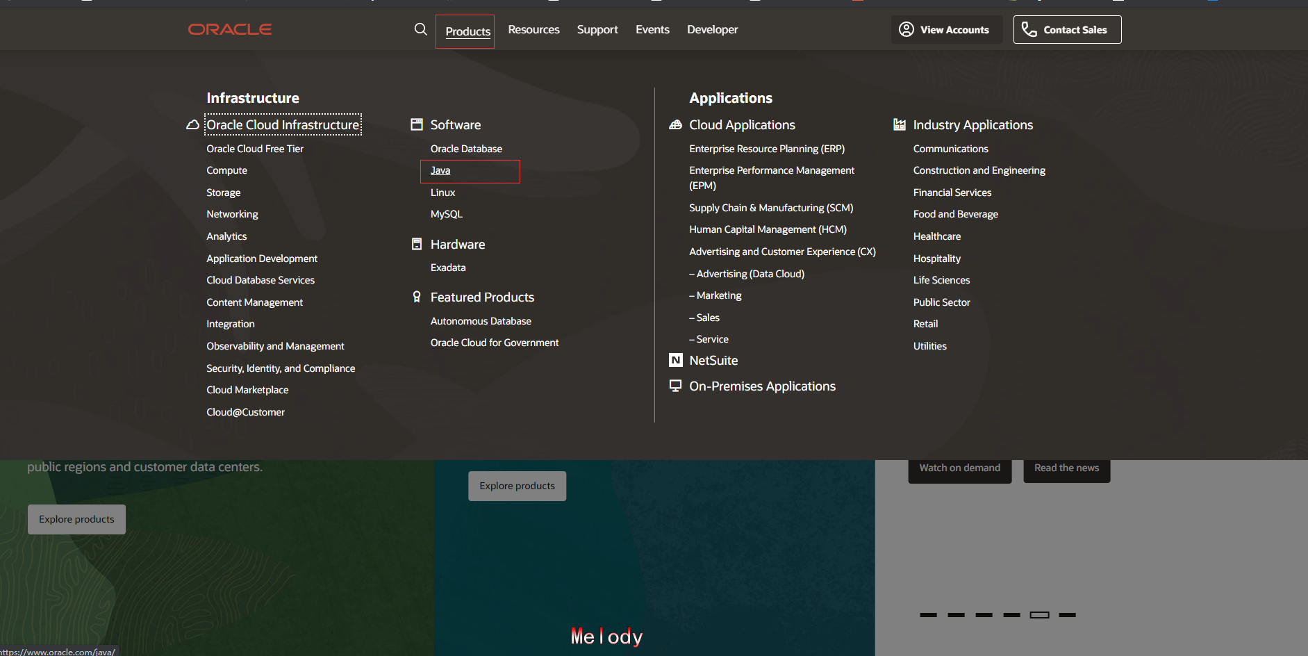Select the Healthcare link
Image resolution: width=1308 pixels, height=656 pixels.
tap(937, 236)
